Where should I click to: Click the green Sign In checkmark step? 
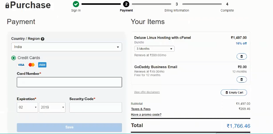click(76, 4)
